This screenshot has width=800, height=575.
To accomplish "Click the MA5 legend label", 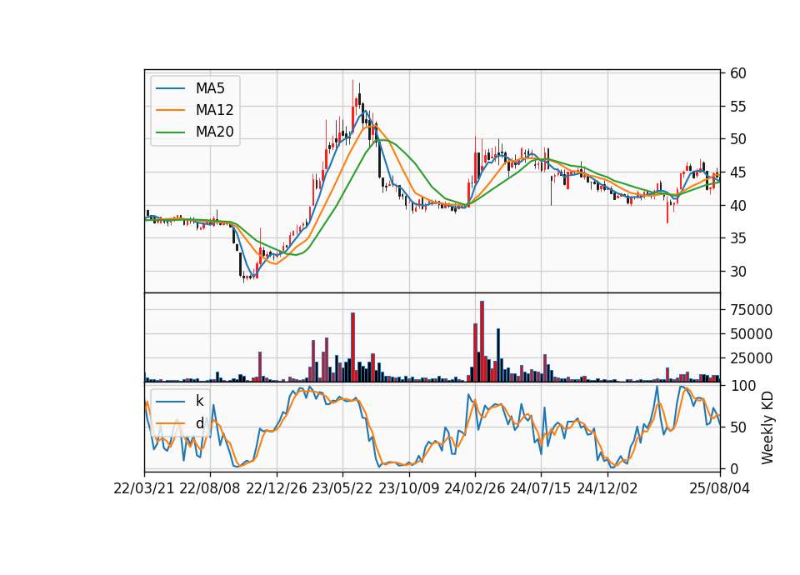I will point(210,88).
